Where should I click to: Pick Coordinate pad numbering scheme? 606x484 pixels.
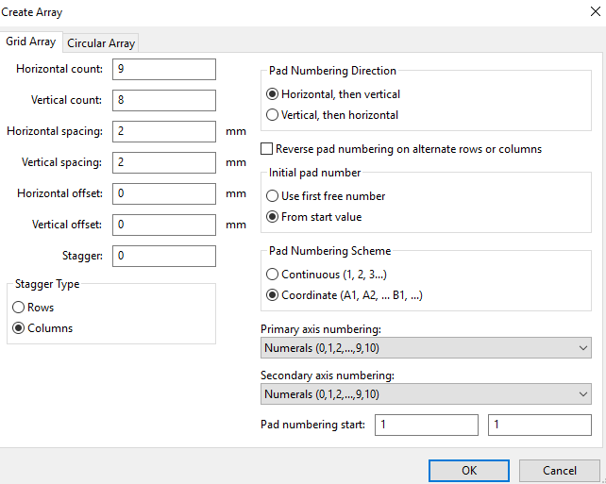[274, 294]
